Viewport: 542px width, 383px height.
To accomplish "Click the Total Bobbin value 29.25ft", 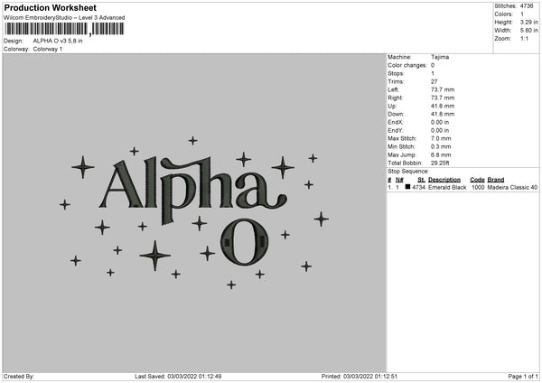I will click(x=444, y=163).
